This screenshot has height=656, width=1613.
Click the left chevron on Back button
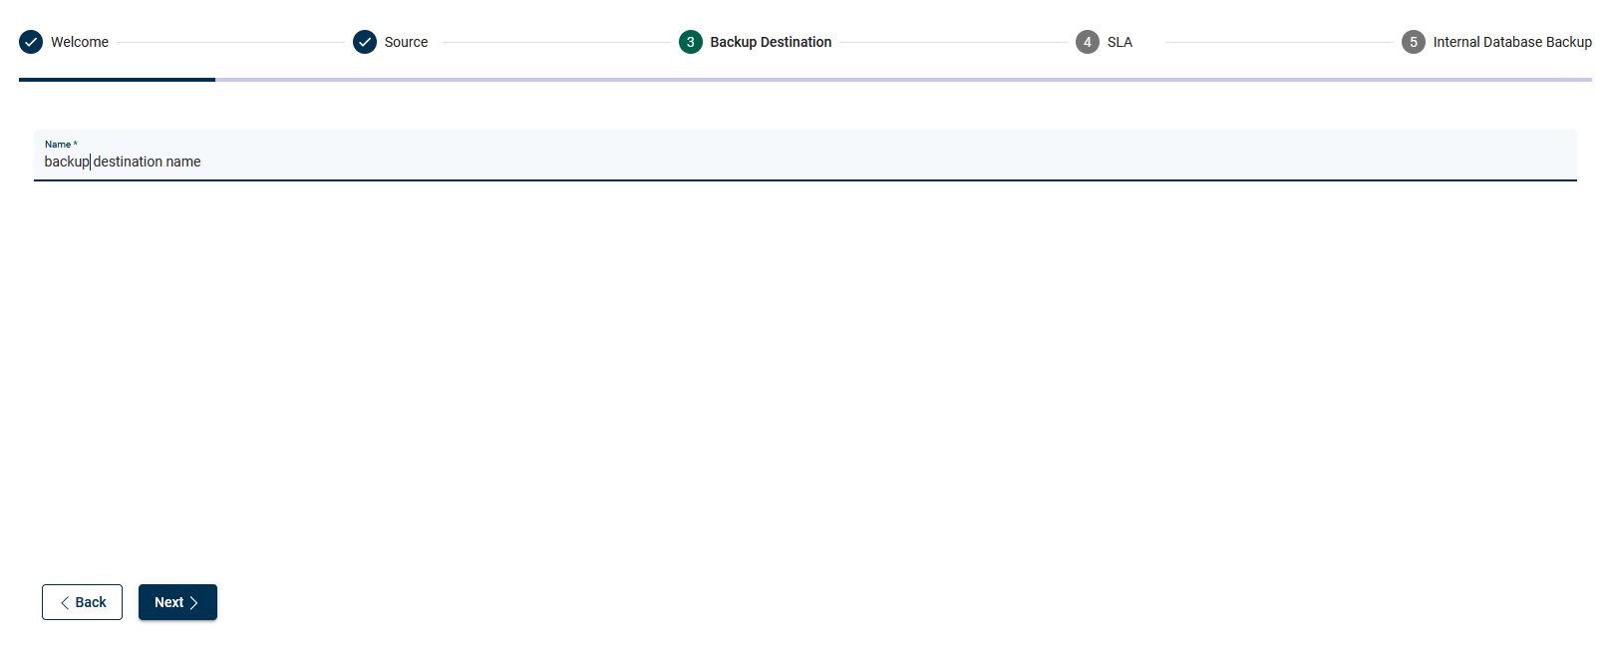(65, 602)
